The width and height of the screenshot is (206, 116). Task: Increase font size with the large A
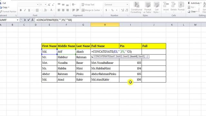(49, 5)
